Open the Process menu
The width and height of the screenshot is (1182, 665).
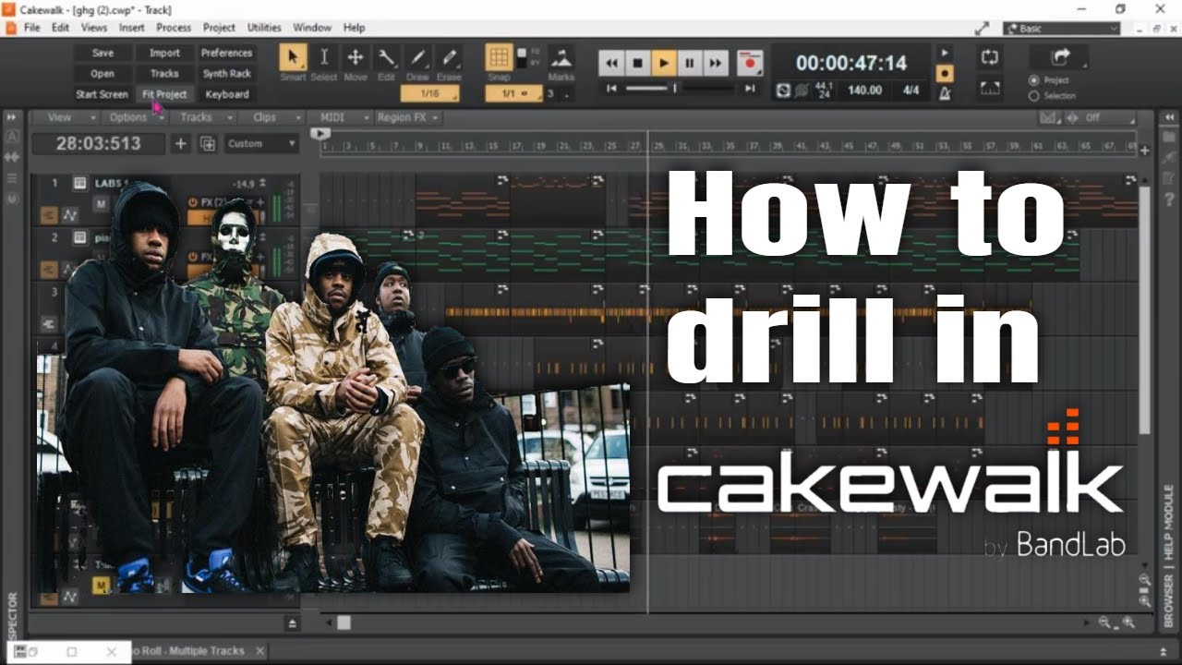174,28
